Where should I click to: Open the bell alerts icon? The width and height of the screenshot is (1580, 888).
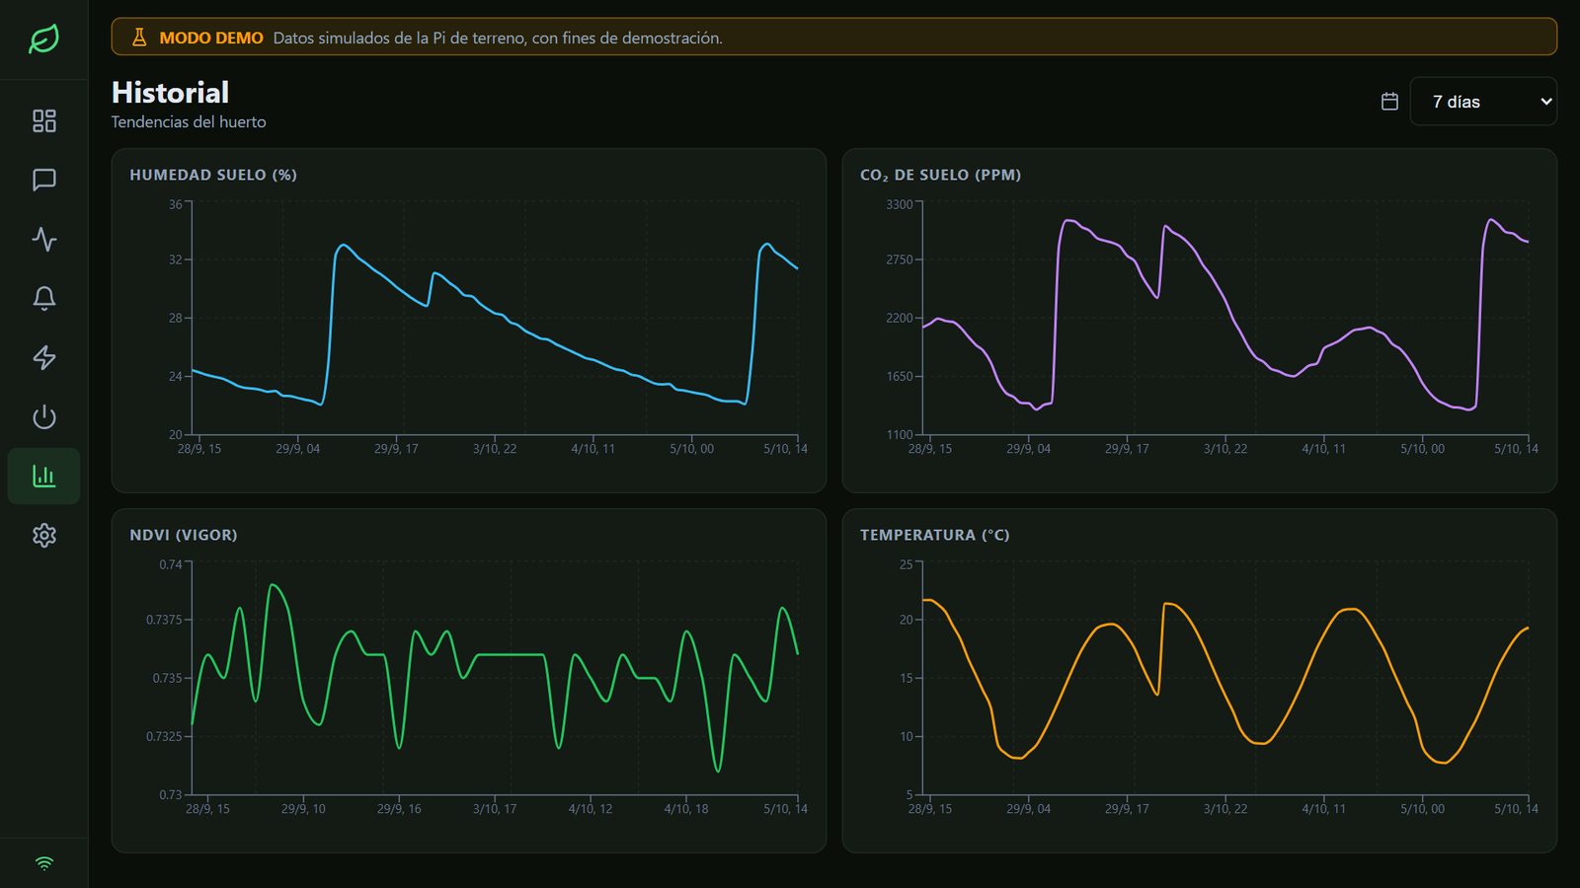[43, 298]
